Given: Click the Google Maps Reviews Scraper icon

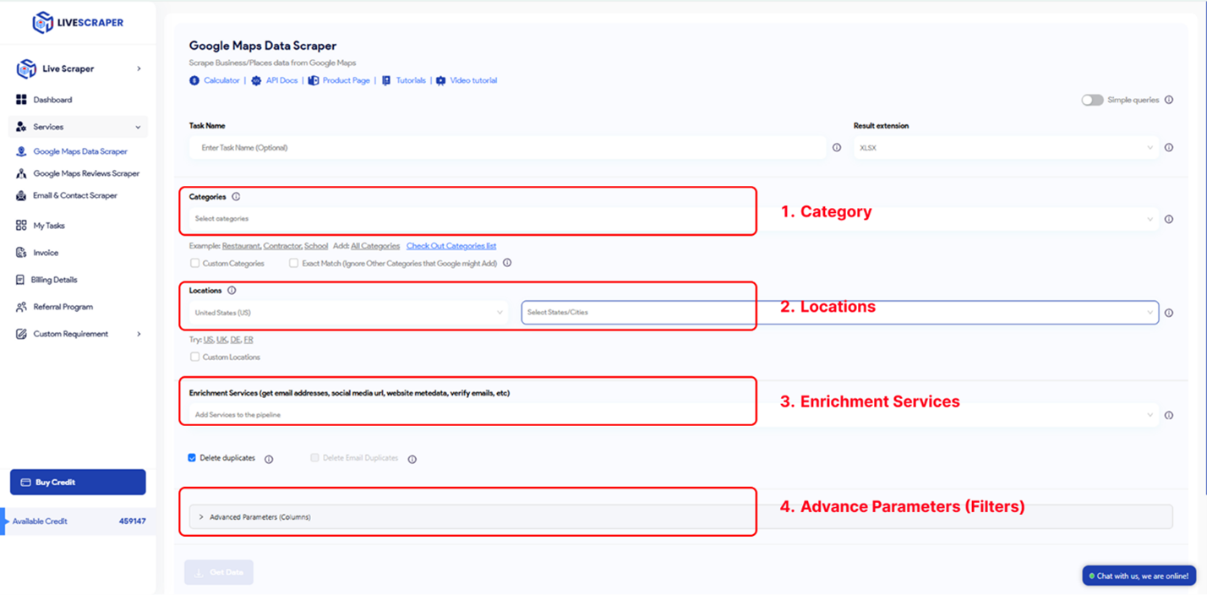Looking at the screenshot, I should [21, 173].
